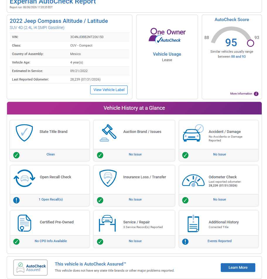Click the State Title Brand shield icon
The width and height of the screenshot is (267, 279).
click(24, 133)
